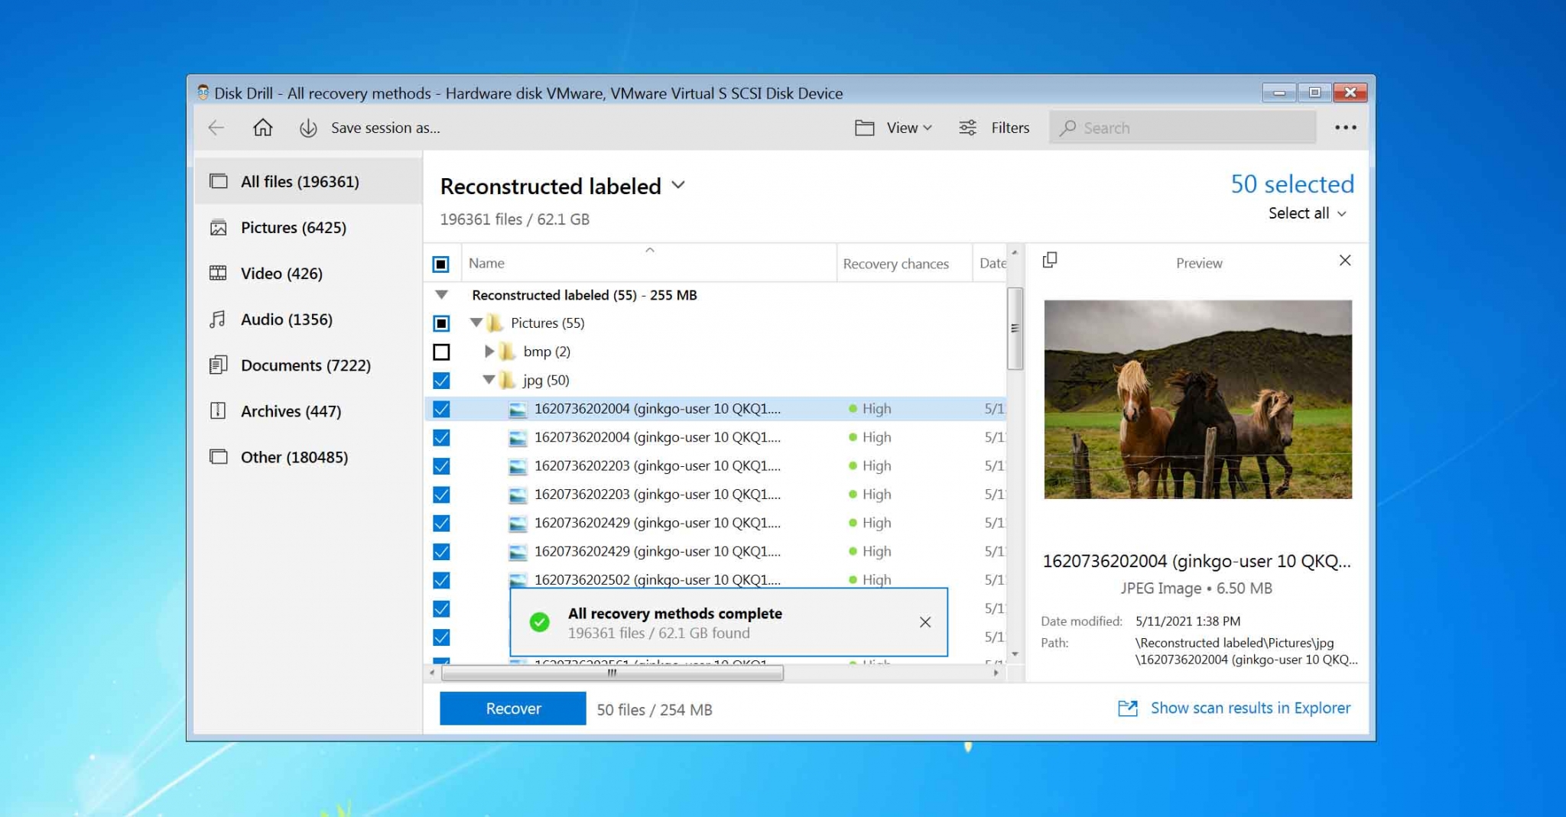
Task: Dismiss the recovery complete notification
Action: coord(926,622)
